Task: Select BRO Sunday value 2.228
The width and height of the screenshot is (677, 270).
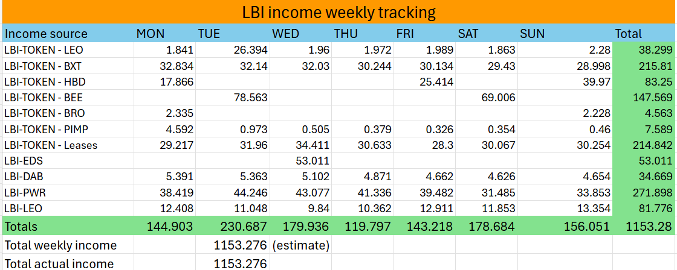Action: tap(565, 114)
